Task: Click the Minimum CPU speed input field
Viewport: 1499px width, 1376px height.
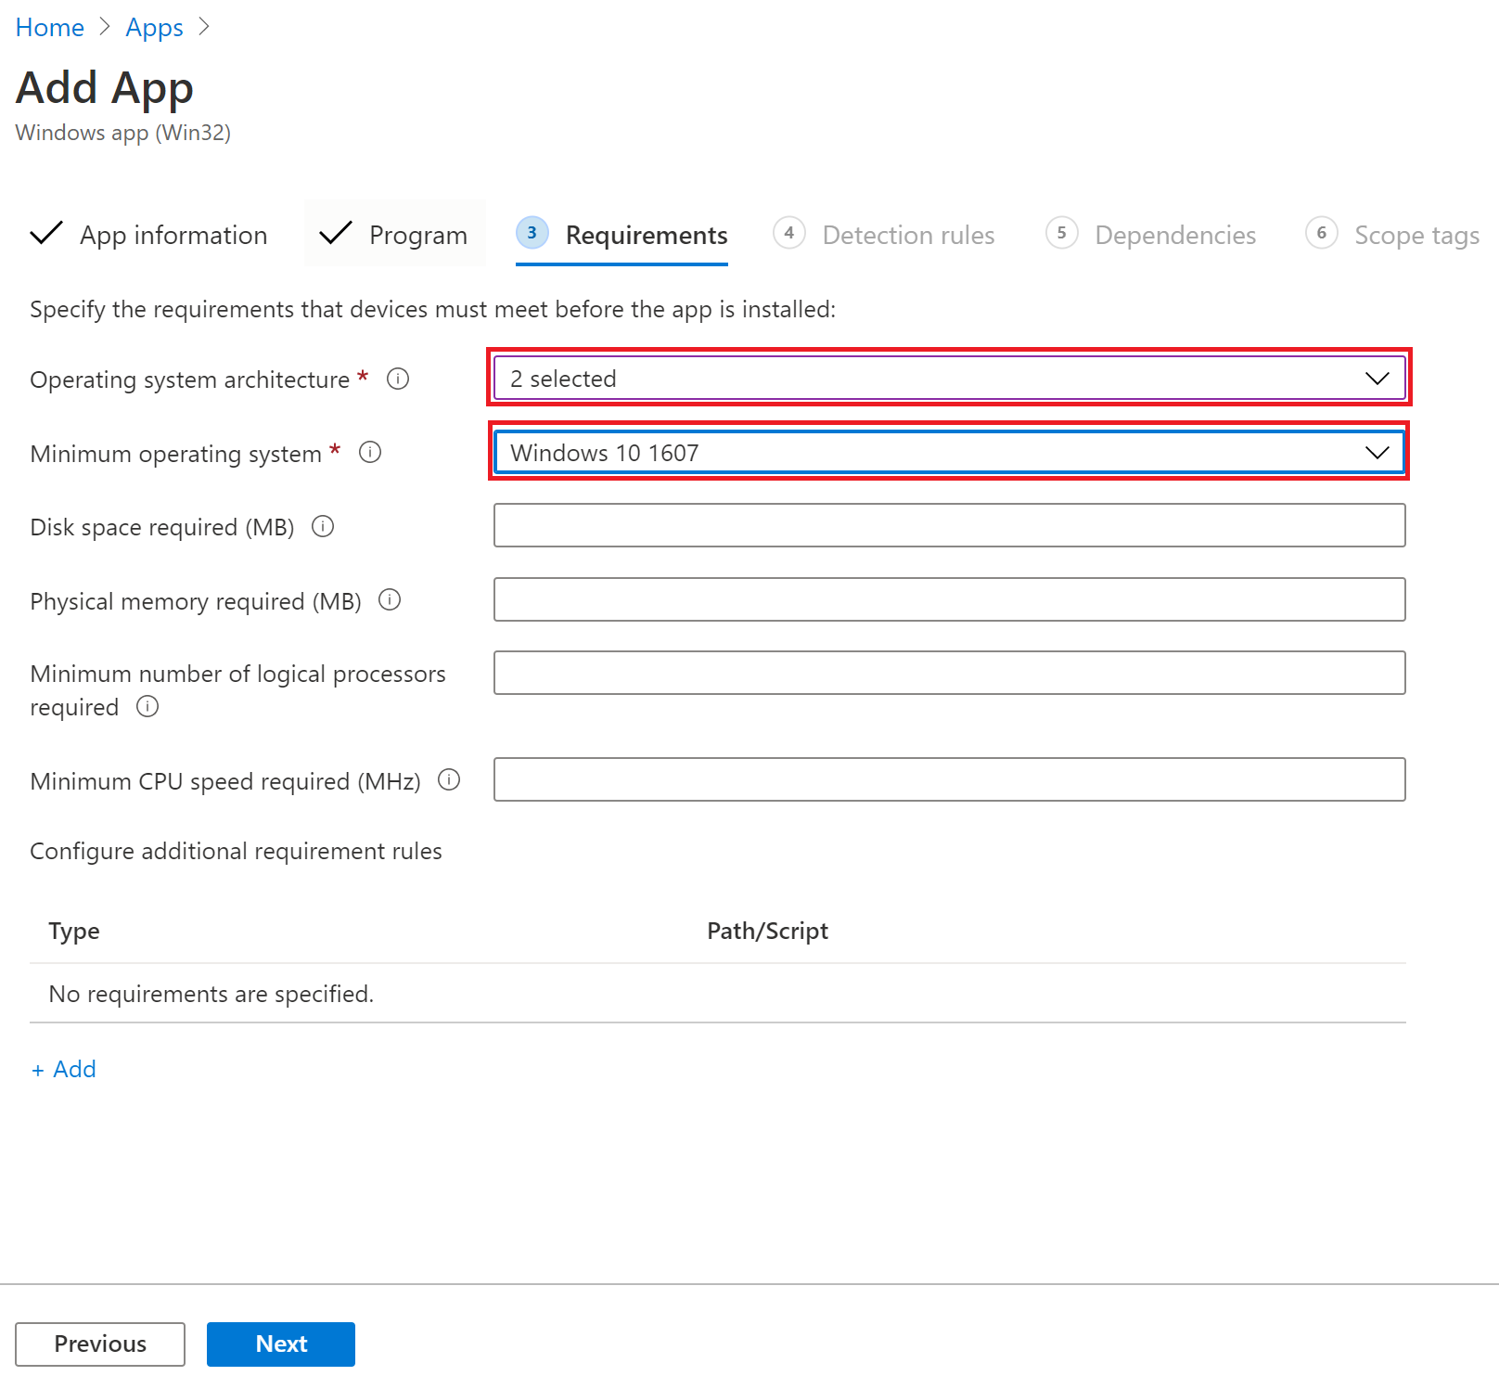Action: pyautogui.click(x=948, y=779)
